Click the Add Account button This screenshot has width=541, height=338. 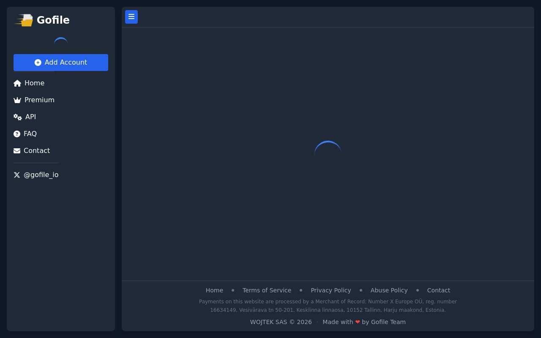(61, 63)
